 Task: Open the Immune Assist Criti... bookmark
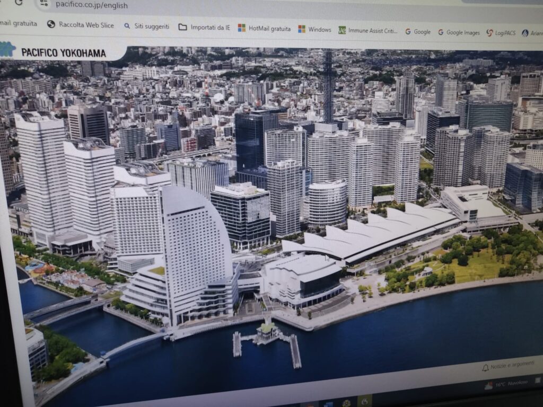(368, 30)
